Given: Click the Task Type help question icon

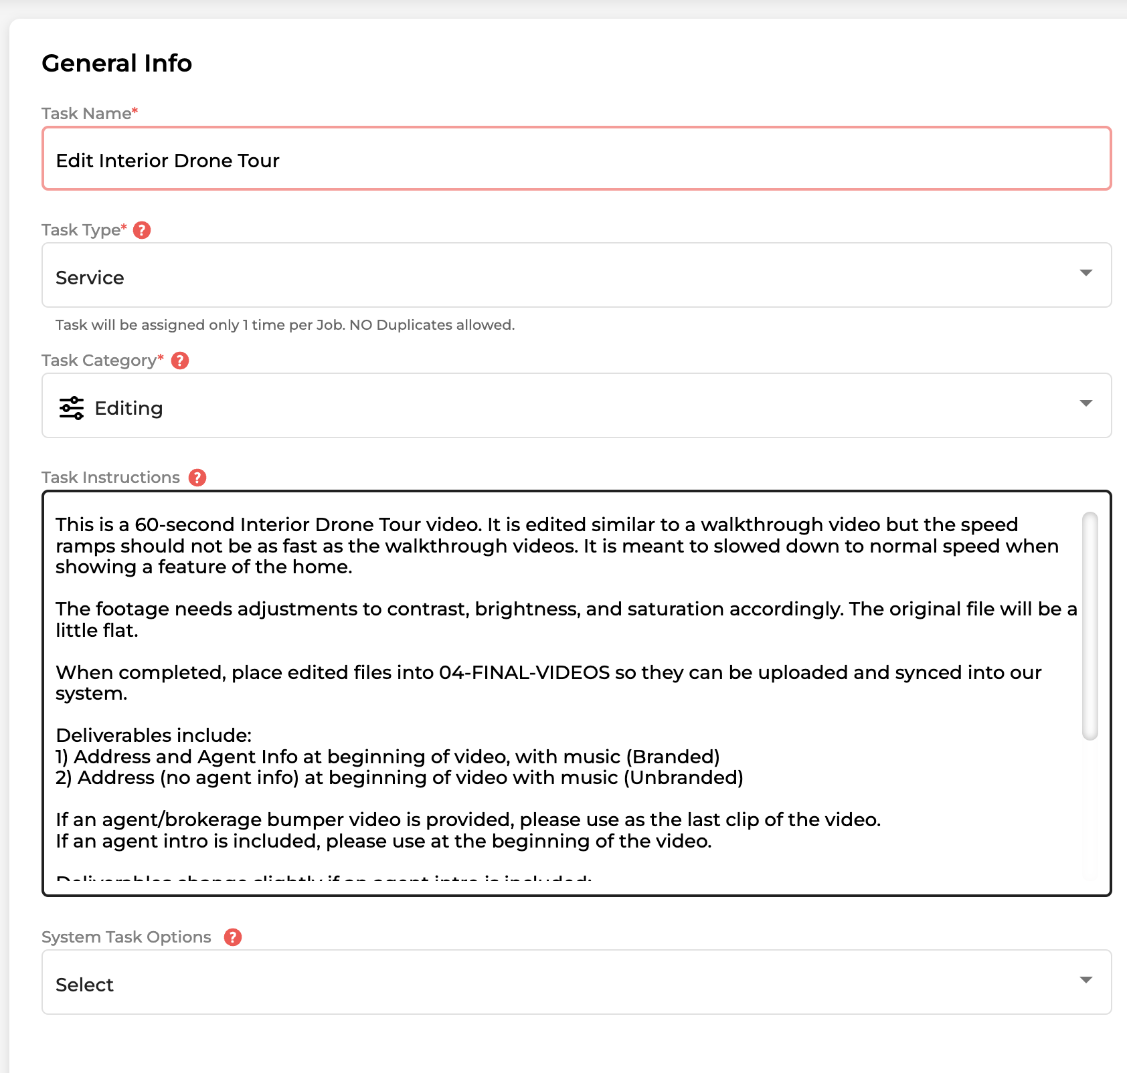Looking at the screenshot, I should point(142,230).
